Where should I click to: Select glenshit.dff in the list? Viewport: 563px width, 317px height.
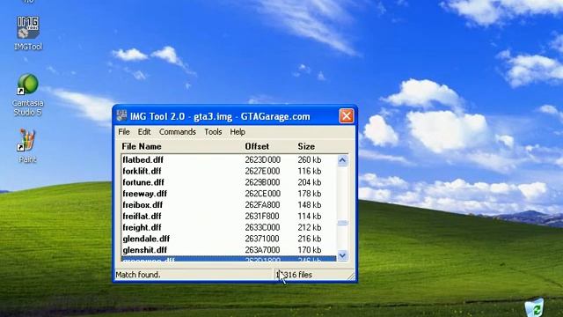click(229, 250)
